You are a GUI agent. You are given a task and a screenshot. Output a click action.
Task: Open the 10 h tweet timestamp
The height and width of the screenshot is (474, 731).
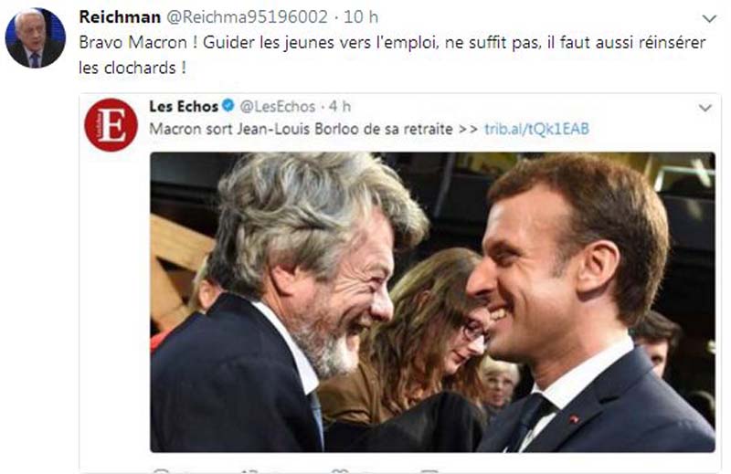coord(361,17)
